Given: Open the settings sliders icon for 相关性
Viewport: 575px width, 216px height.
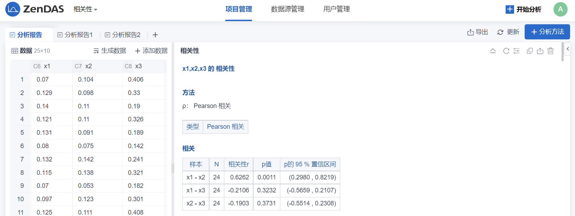Looking at the screenshot, I should click(517, 51).
